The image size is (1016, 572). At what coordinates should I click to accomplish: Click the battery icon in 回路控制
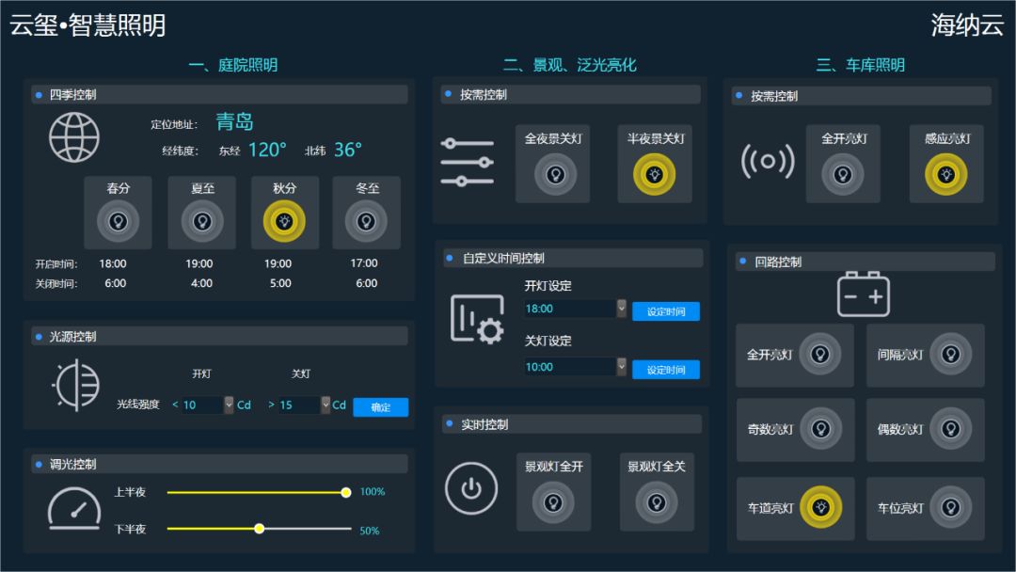click(863, 294)
